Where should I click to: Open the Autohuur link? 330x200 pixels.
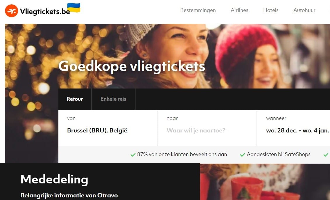coord(304,10)
